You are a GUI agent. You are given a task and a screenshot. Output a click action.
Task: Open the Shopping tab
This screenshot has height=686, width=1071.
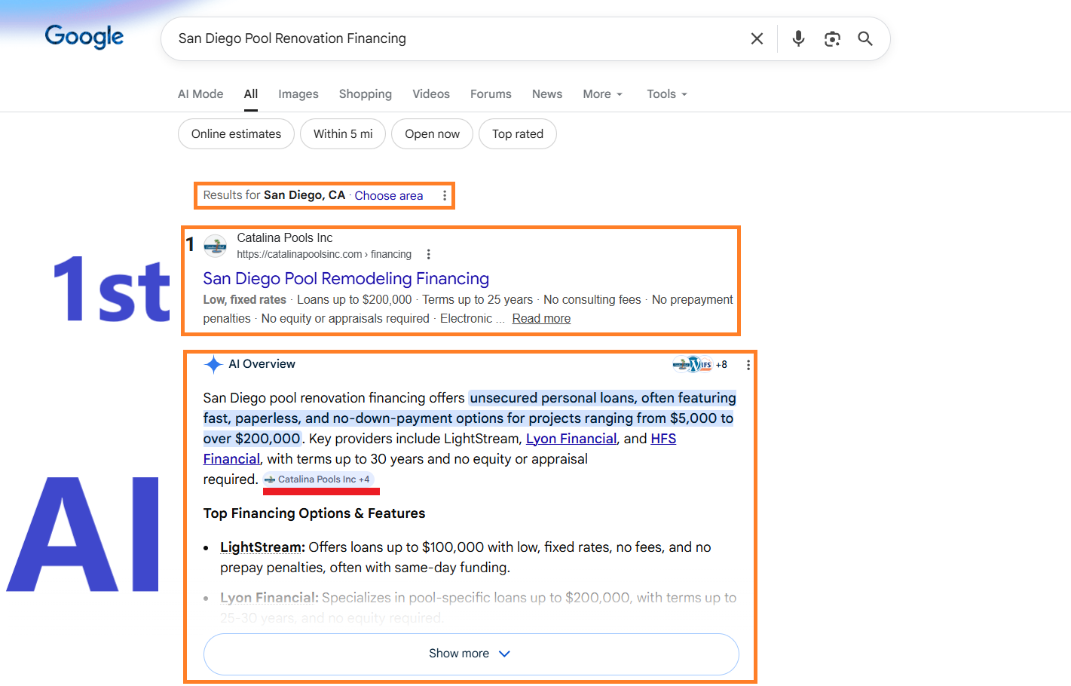pos(366,94)
